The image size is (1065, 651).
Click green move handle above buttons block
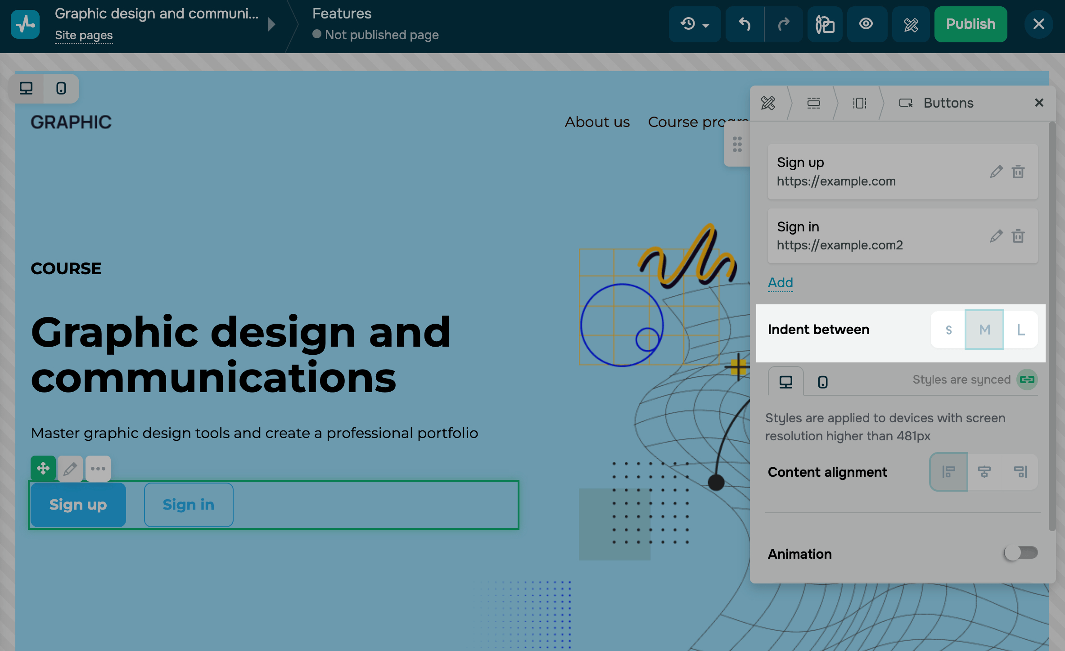(x=43, y=469)
